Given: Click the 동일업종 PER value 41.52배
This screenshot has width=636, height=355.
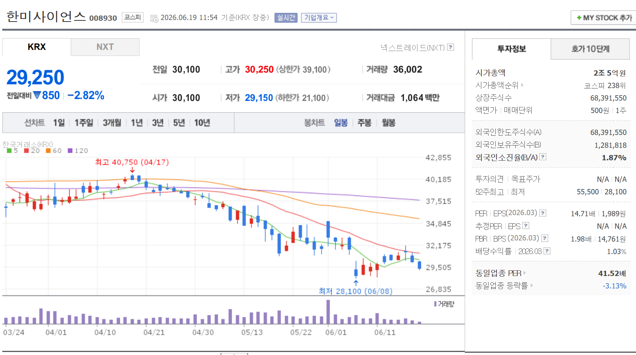Looking at the screenshot, I should click(612, 273).
